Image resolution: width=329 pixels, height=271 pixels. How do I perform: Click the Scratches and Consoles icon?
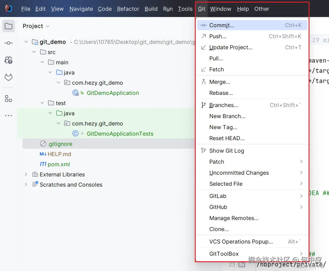coord(35,184)
